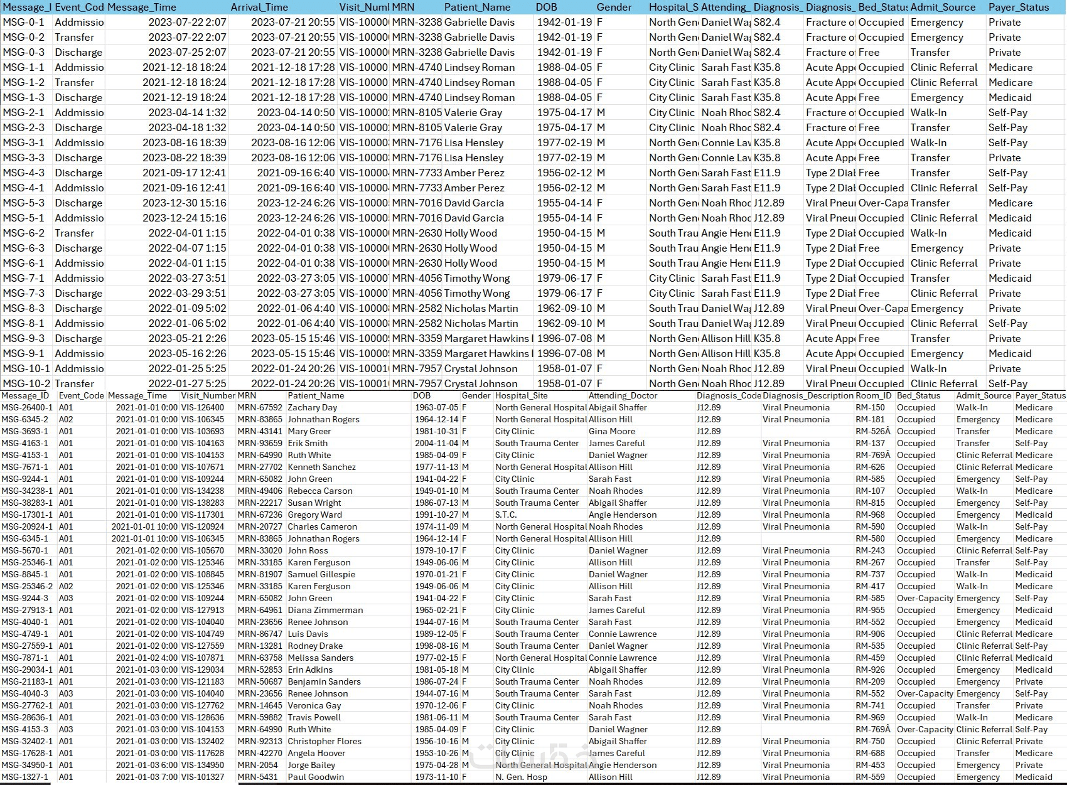
Task: Select patient name Christopher Flores
Action: (x=324, y=741)
